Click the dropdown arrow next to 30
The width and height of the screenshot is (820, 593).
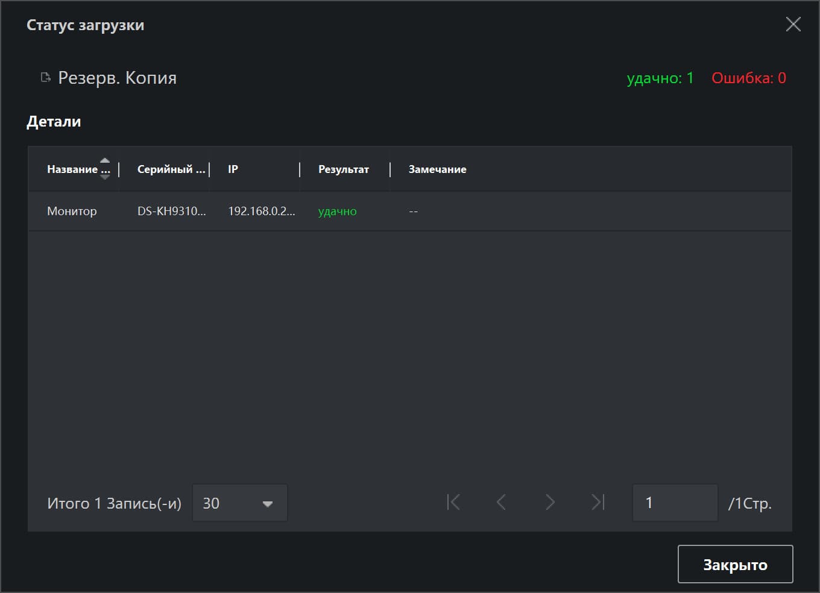point(268,504)
